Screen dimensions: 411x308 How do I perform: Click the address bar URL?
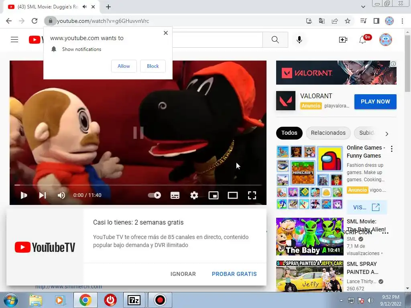click(103, 21)
